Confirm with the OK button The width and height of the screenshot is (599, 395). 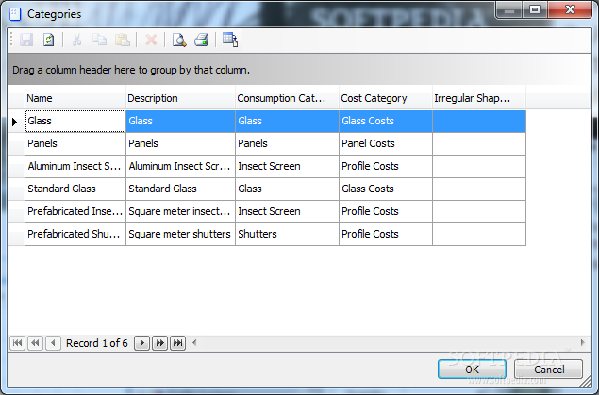[x=472, y=370]
